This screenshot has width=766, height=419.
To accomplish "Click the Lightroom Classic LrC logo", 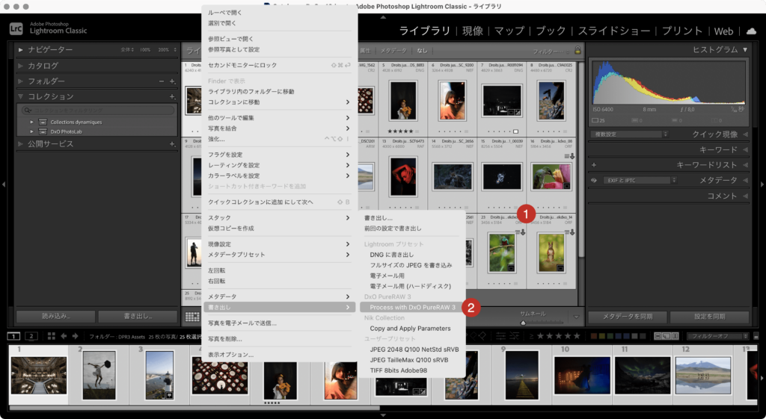I will [x=16, y=29].
